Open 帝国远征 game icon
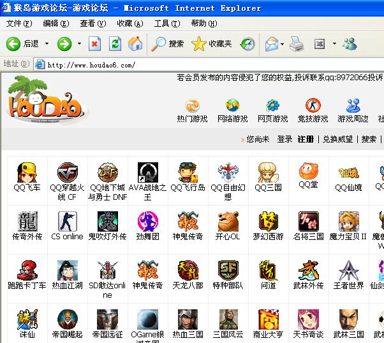384x343 pixels. tap(108, 319)
